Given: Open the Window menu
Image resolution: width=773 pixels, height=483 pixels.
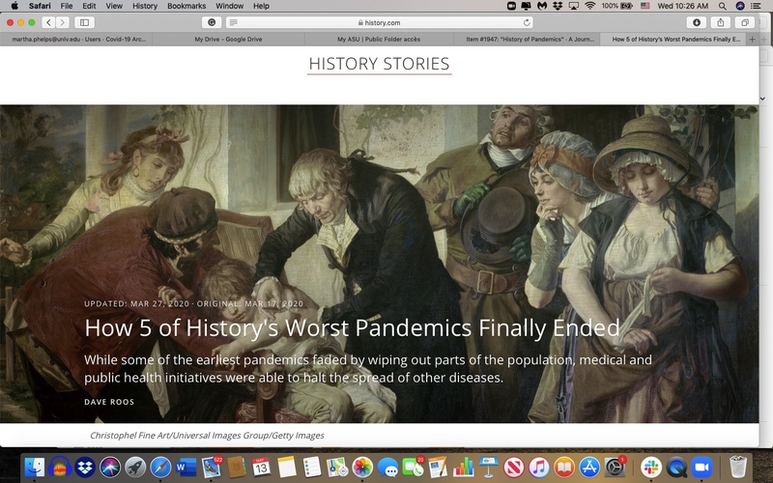Looking at the screenshot, I should click(x=229, y=6).
